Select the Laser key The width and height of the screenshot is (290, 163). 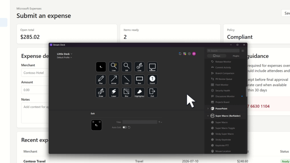[114, 93]
